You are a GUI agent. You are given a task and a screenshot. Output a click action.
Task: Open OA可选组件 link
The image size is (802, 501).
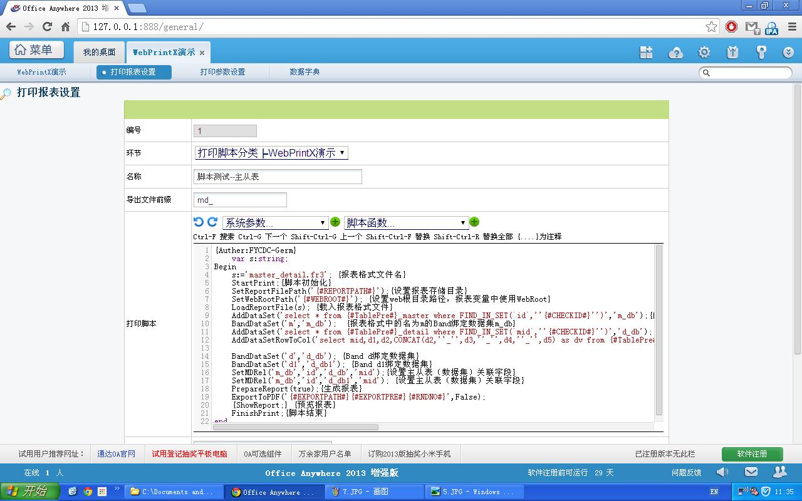pyautogui.click(x=263, y=453)
